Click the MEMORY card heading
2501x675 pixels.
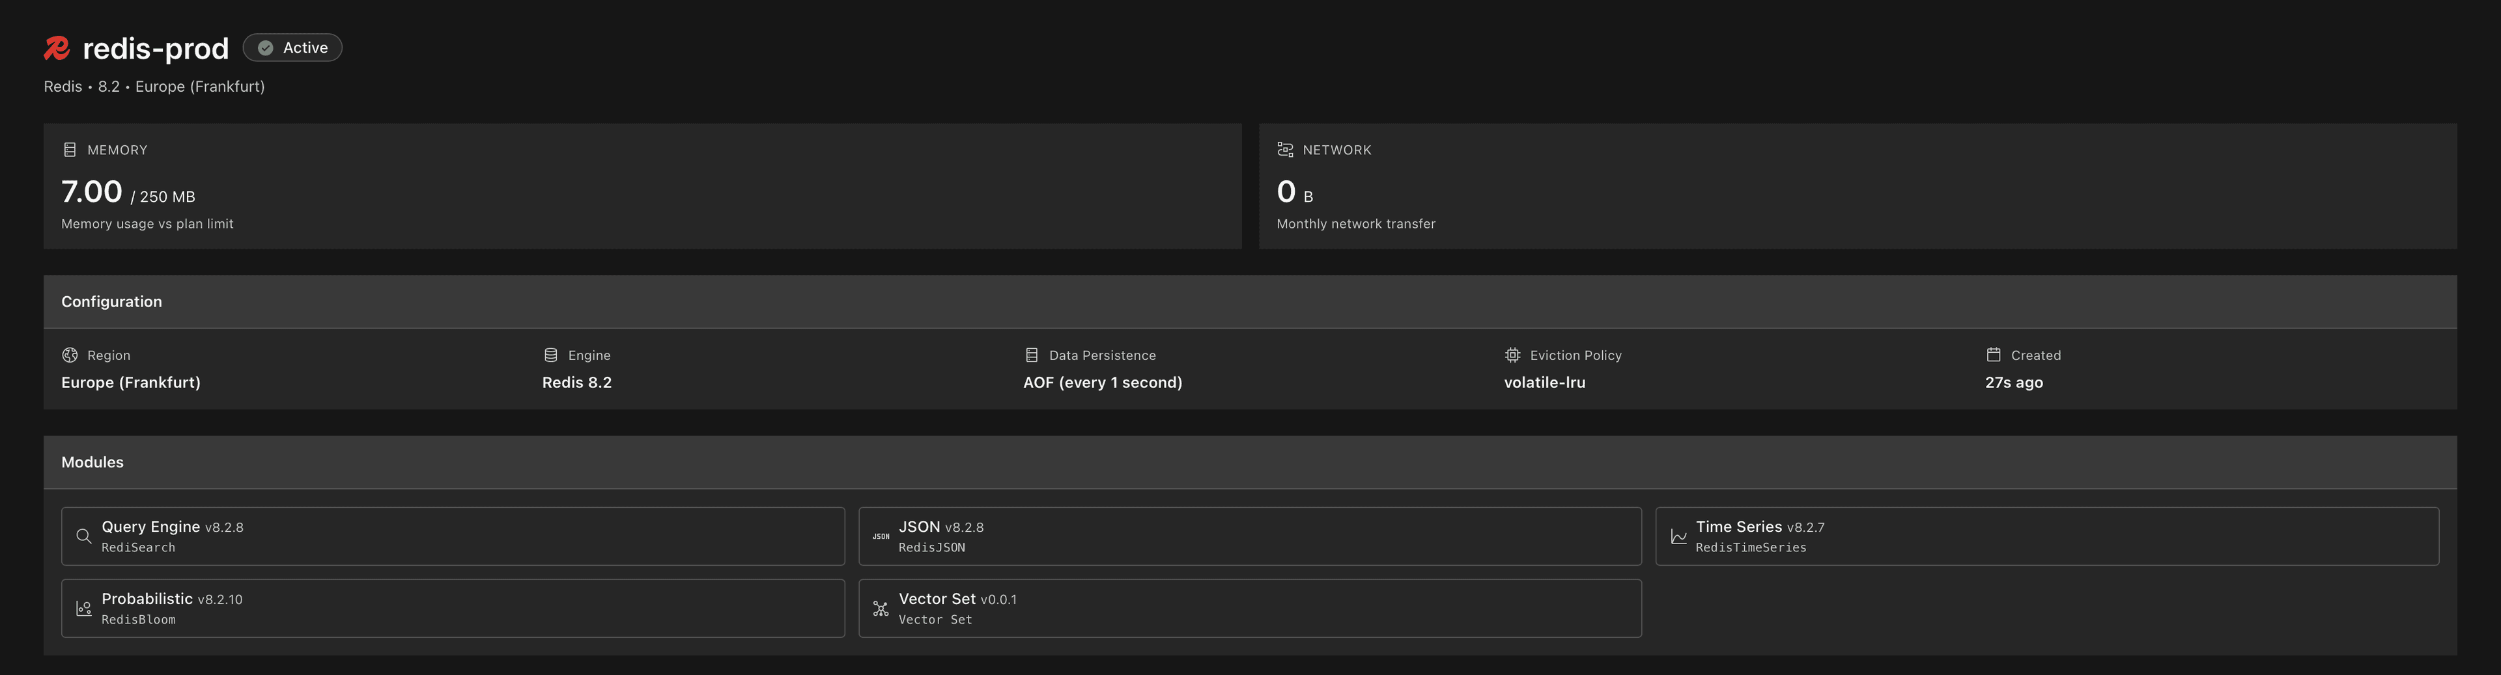click(117, 149)
